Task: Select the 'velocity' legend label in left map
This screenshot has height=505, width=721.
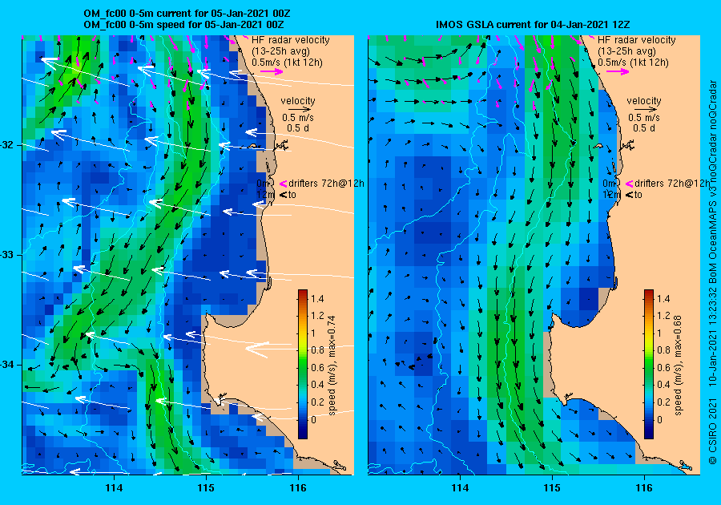Action: coord(298,101)
